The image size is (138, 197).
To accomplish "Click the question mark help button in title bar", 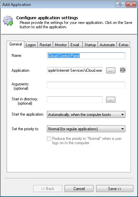I will [x=120, y=5].
